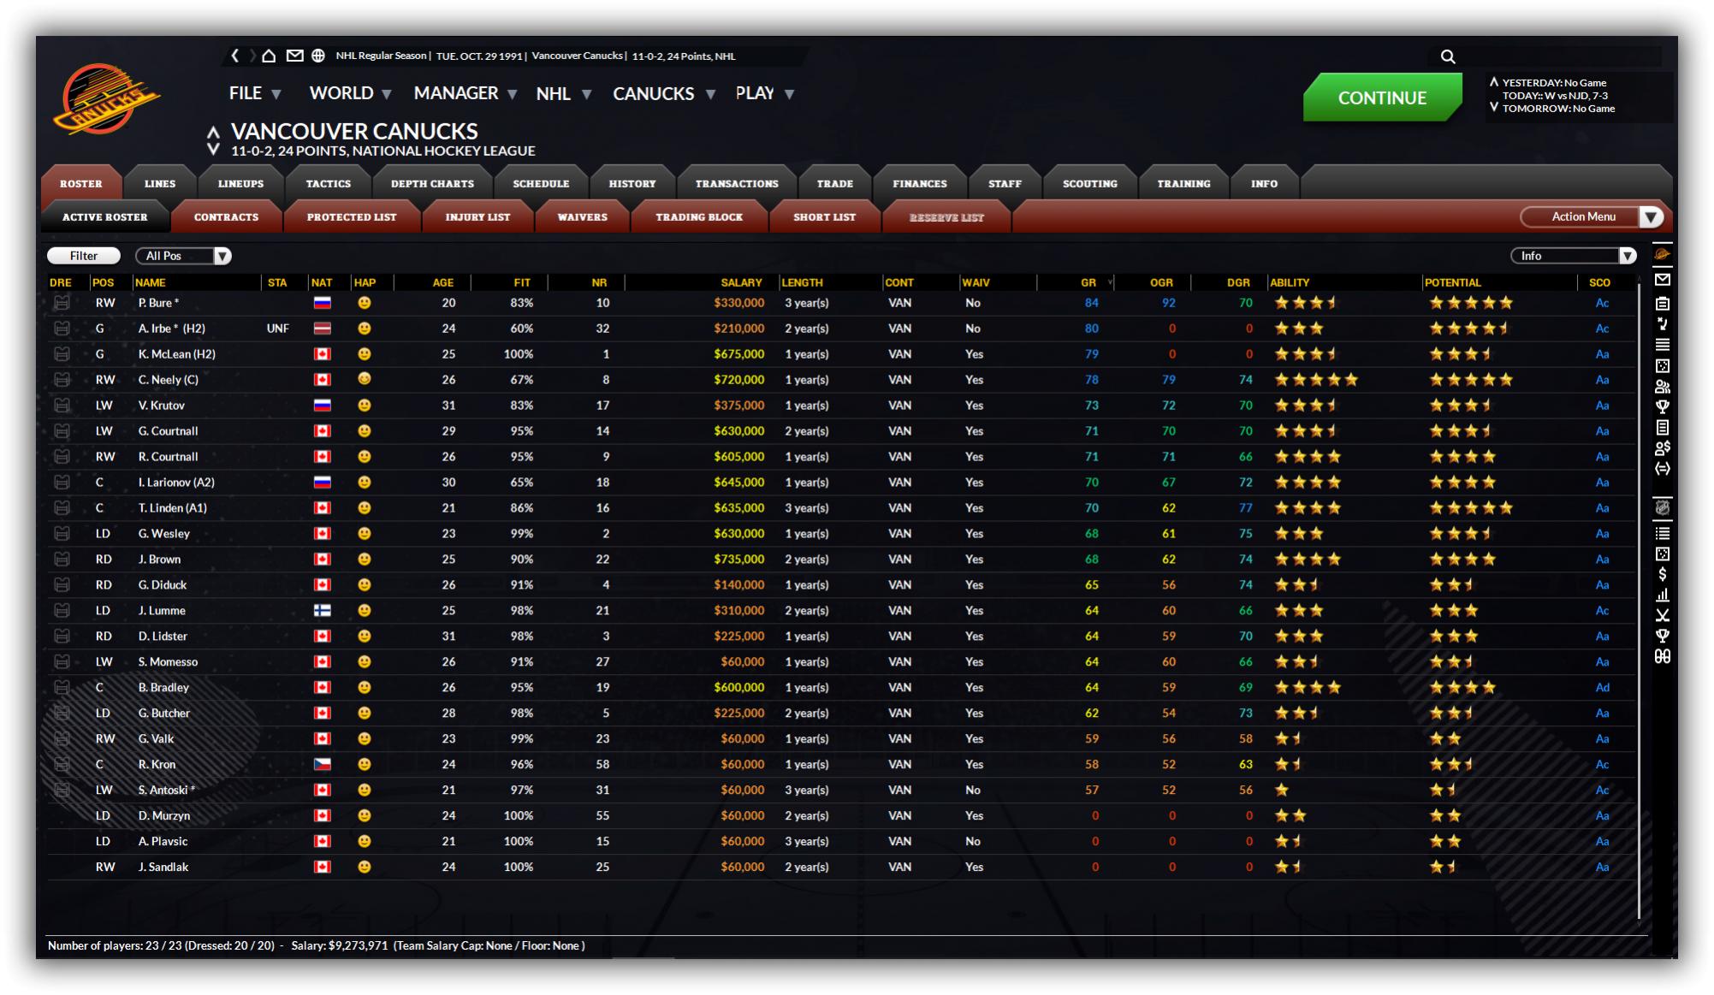Open the All Pos position dropdown
The width and height of the screenshot is (1714, 995).
183,256
